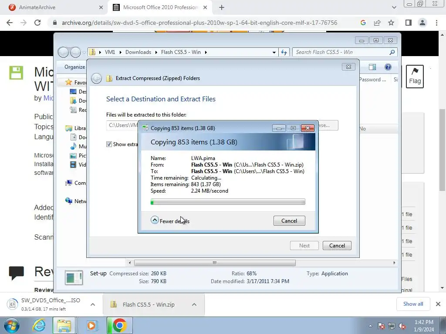
Task: Click Show all downloads
Action: [413, 304]
